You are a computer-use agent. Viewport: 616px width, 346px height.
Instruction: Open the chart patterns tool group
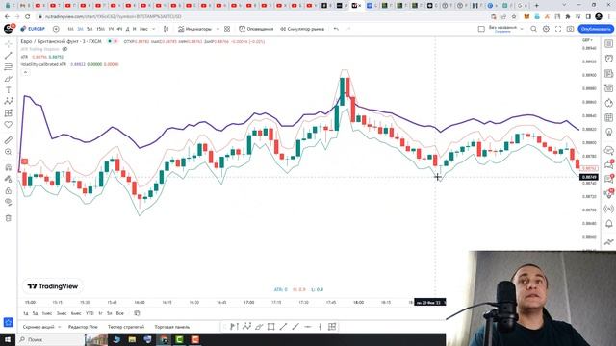pyautogui.click(x=9, y=101)
